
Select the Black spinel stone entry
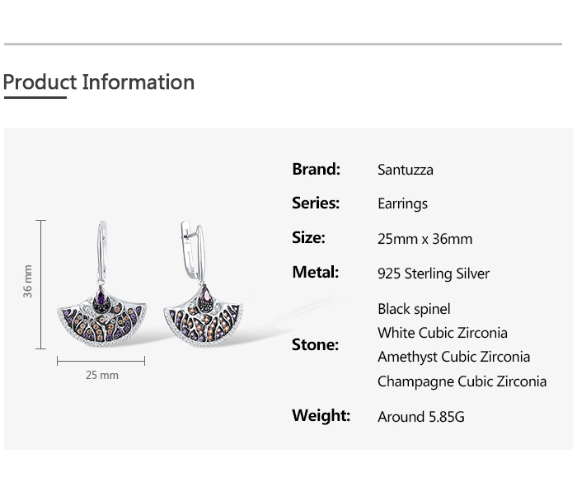coord(414,309)
